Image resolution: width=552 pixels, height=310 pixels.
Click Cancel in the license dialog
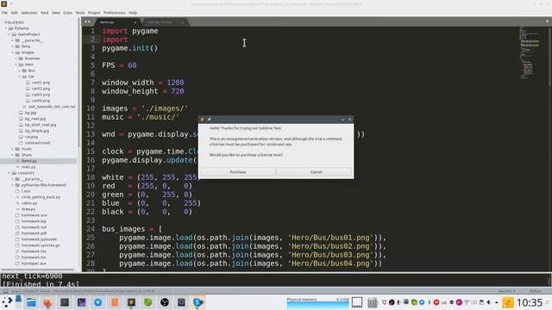pos(316,172)
